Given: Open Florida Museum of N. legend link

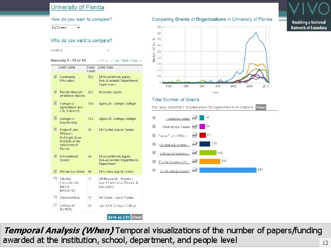Looking at the screenshot, I should 174,162.
